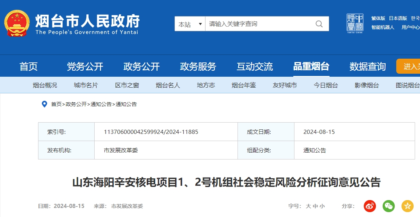Switch to 繁体版 language version
420x217 pixels.
click(378, 18)
